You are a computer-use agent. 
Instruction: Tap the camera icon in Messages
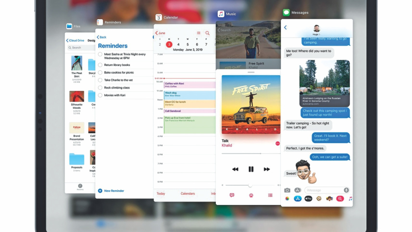tap(287, 190)
